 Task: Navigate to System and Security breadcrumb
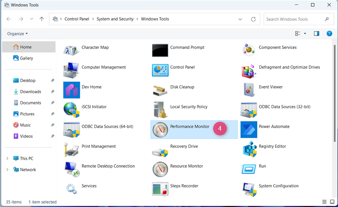(x=115, y=19)
